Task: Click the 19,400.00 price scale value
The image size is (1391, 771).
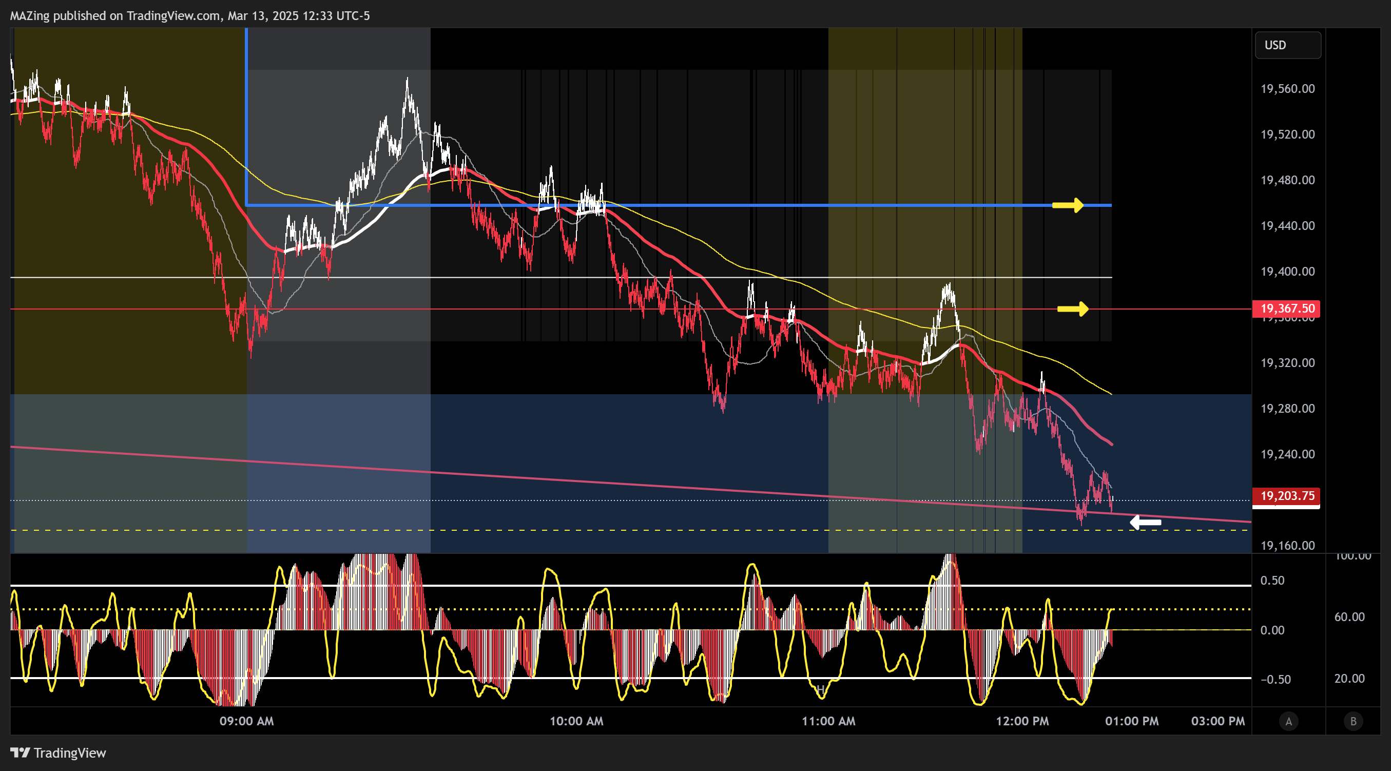Action: pos(1287,272)
